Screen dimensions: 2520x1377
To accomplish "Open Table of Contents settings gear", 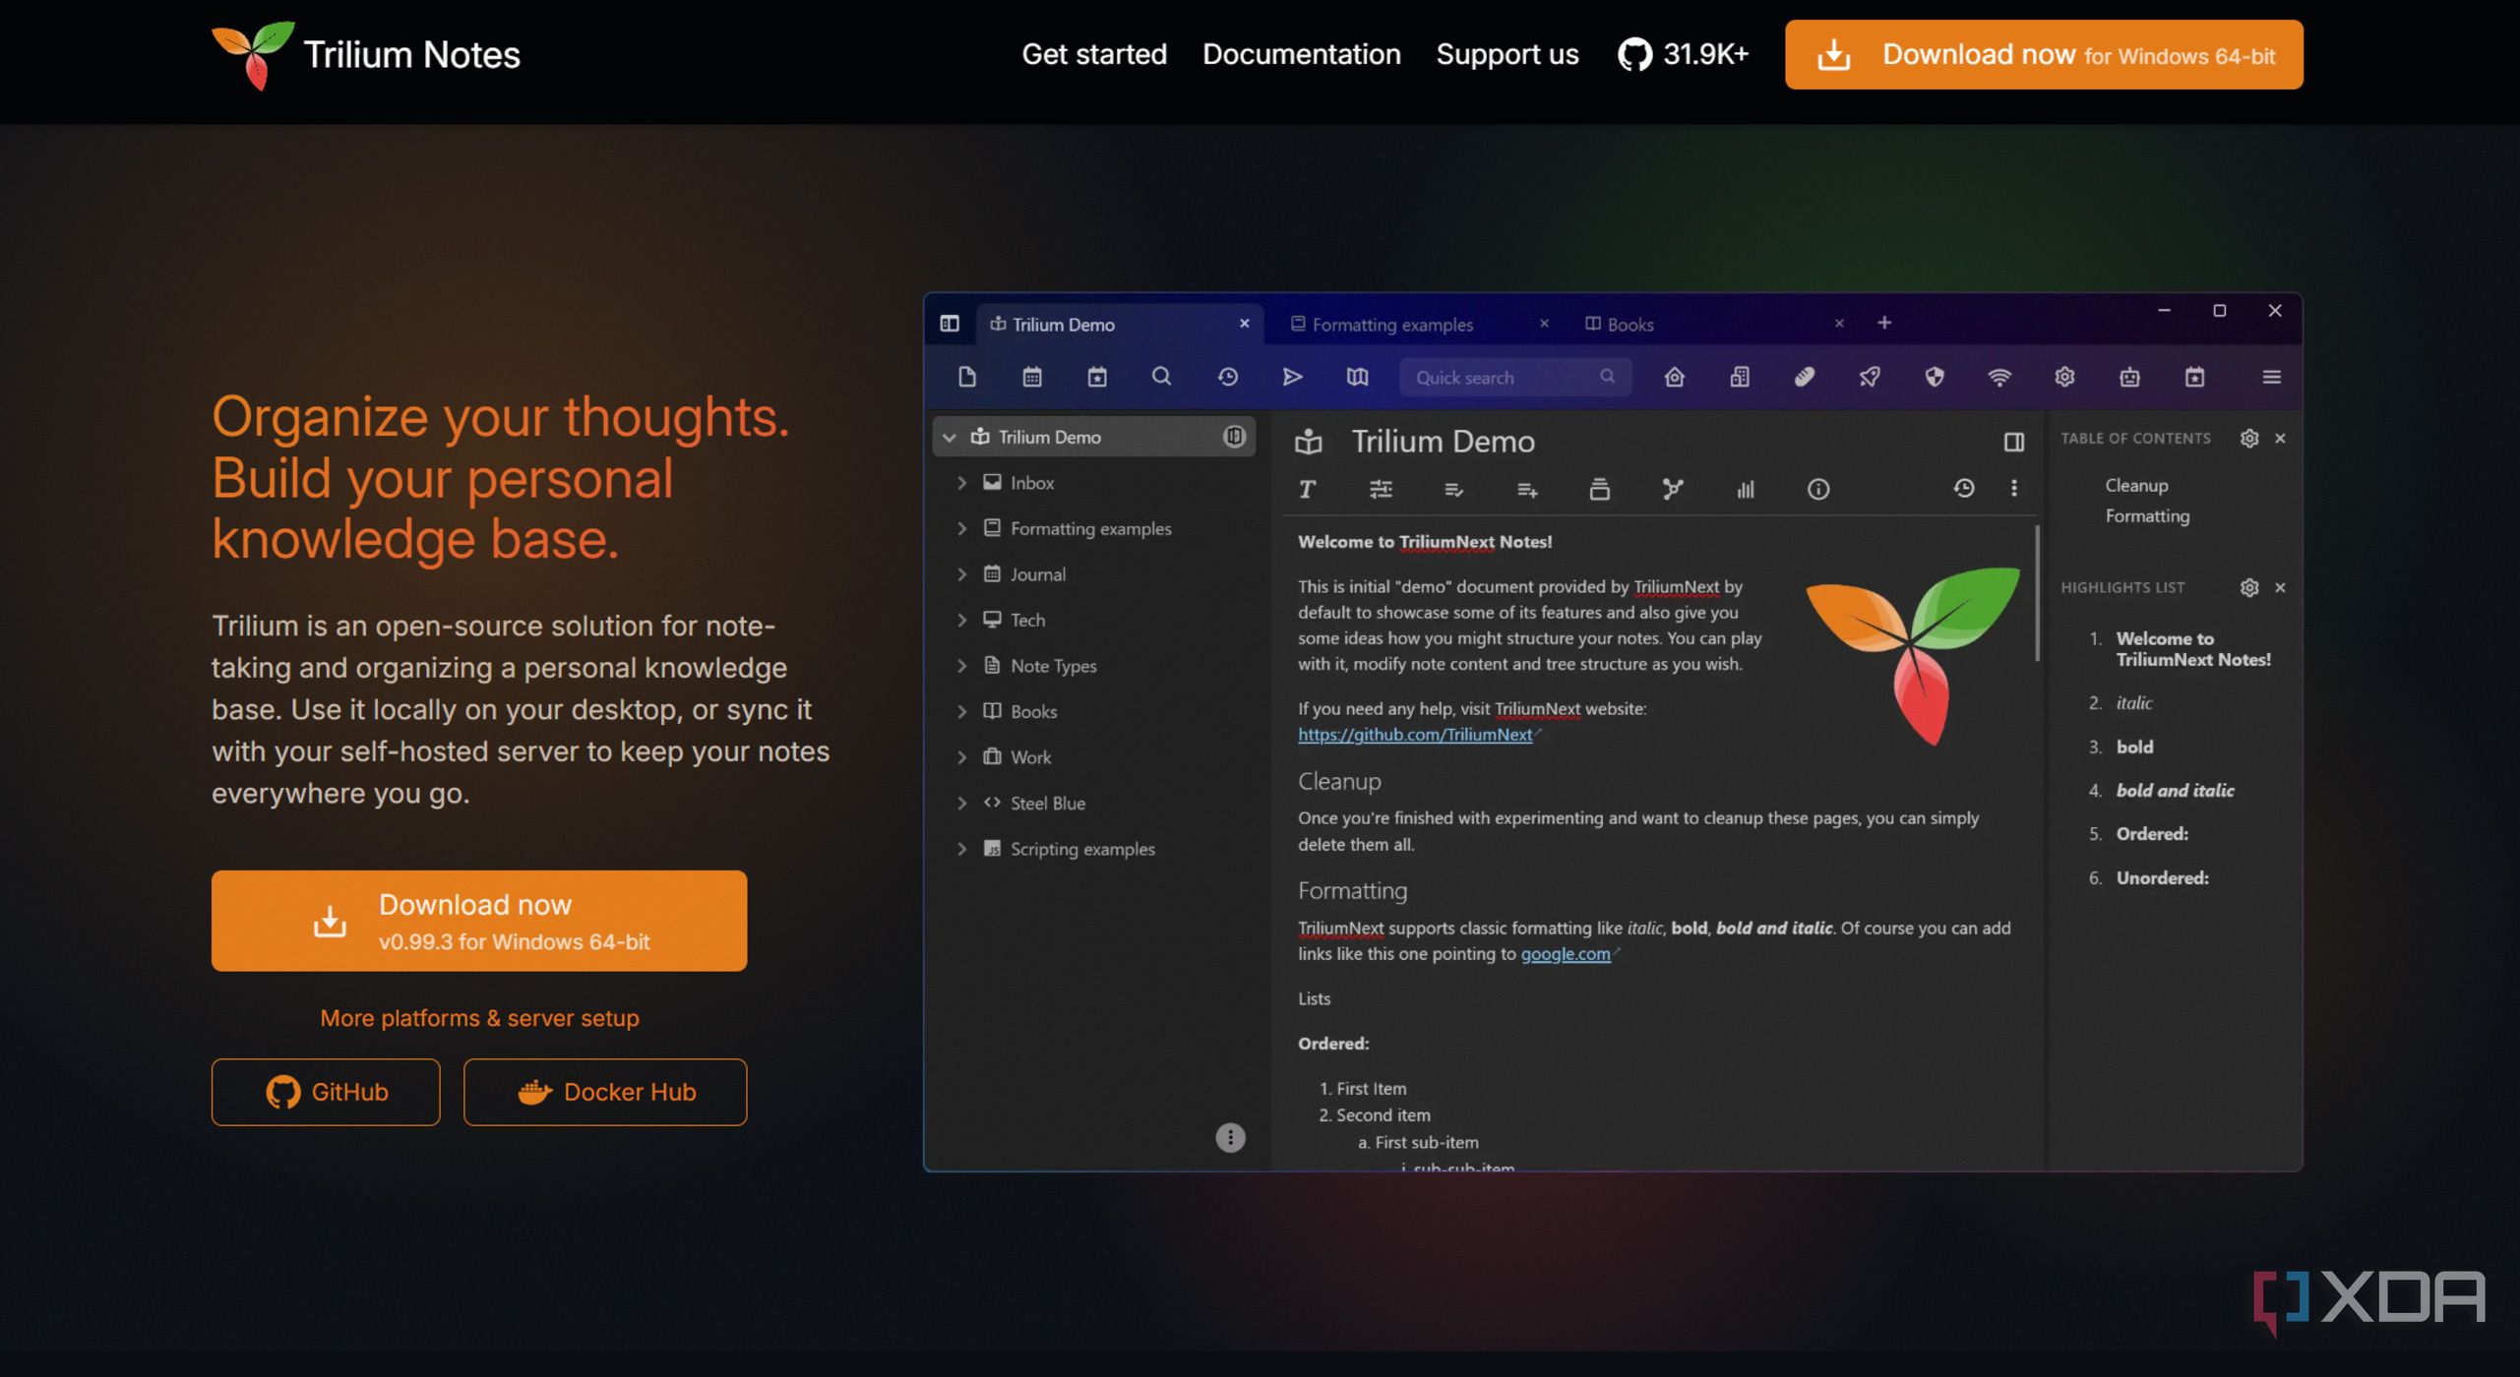I will coord(2248,439).
